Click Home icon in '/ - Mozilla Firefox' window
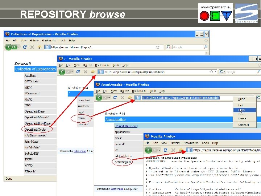The width and height of the screenshot is (261, 196). [x=93, y=72]
